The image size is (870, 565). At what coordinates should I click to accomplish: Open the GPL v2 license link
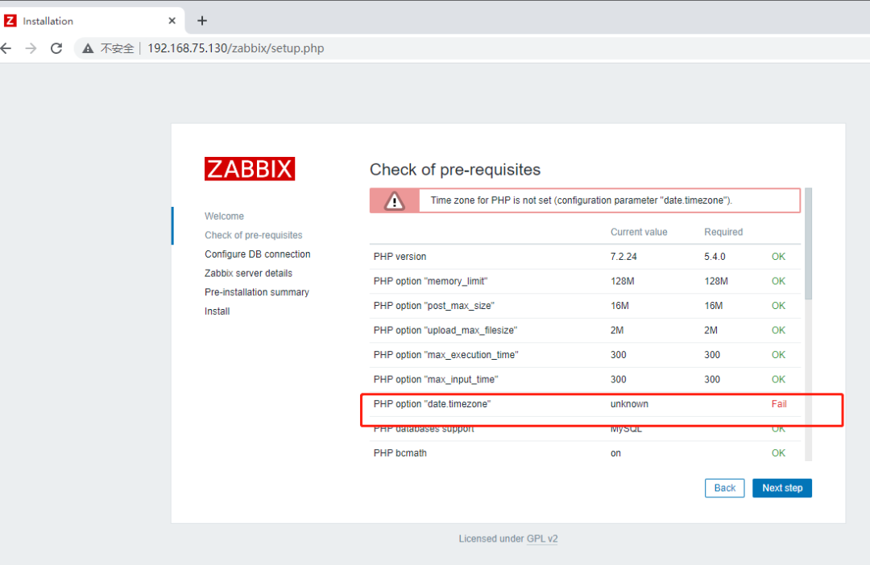(541, 538)
